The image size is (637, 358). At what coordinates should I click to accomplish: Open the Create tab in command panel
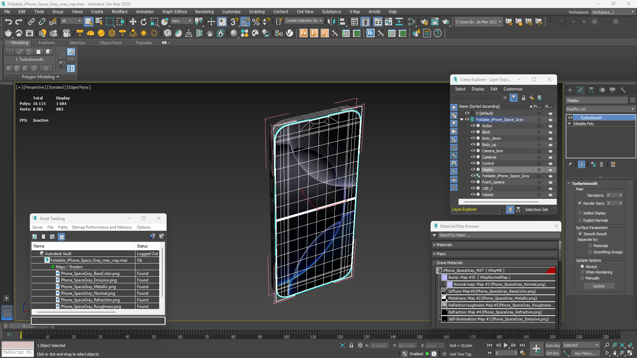click(570, 90)
